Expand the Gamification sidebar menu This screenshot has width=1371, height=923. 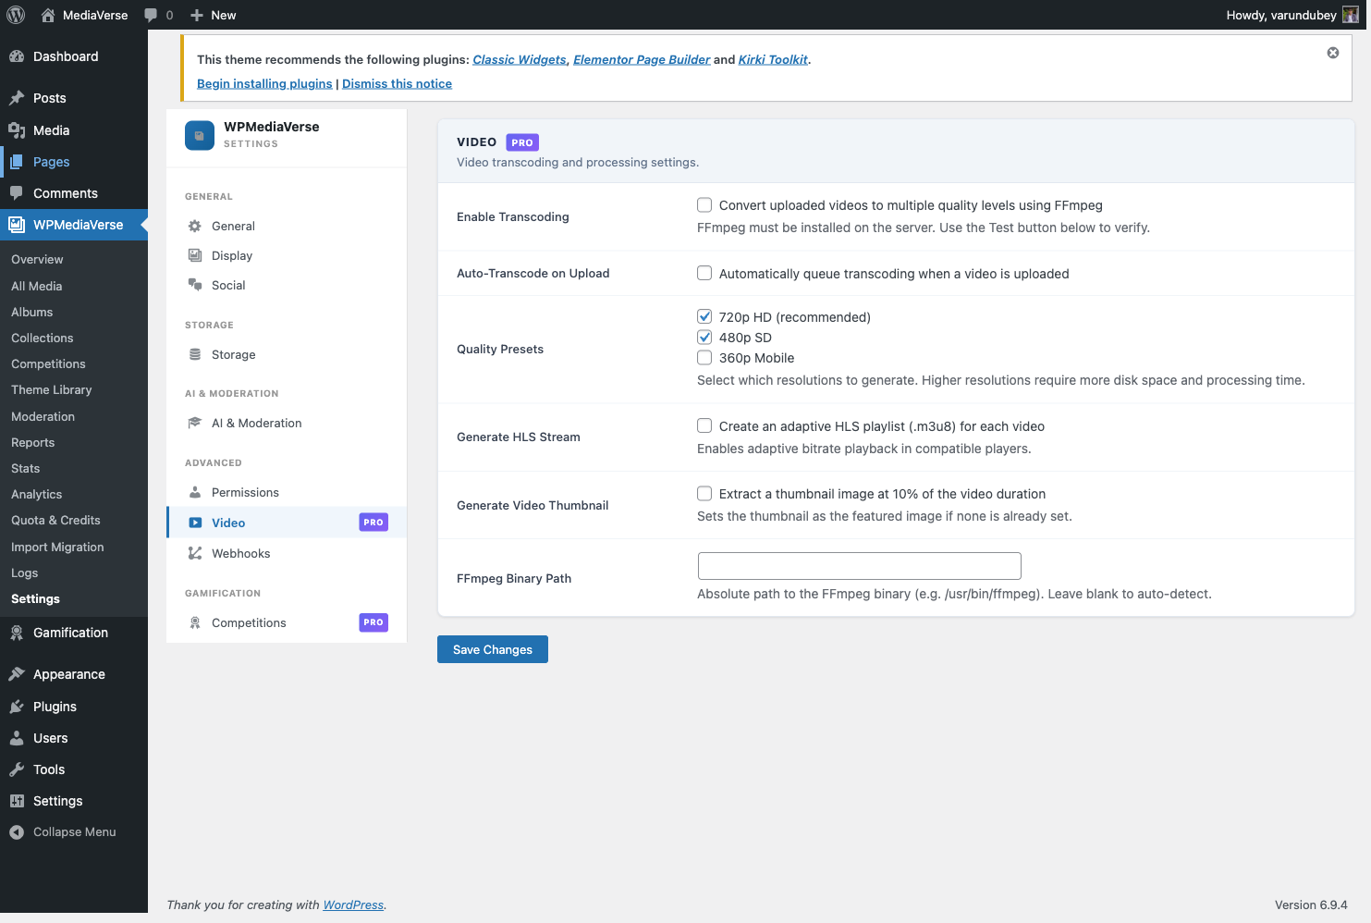[71, 633]
